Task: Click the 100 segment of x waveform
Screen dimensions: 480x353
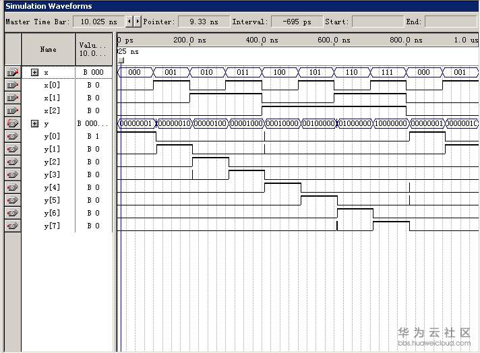Action: pos(279,72)
